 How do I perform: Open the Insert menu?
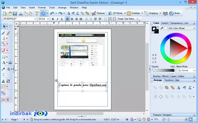point(32,8)
